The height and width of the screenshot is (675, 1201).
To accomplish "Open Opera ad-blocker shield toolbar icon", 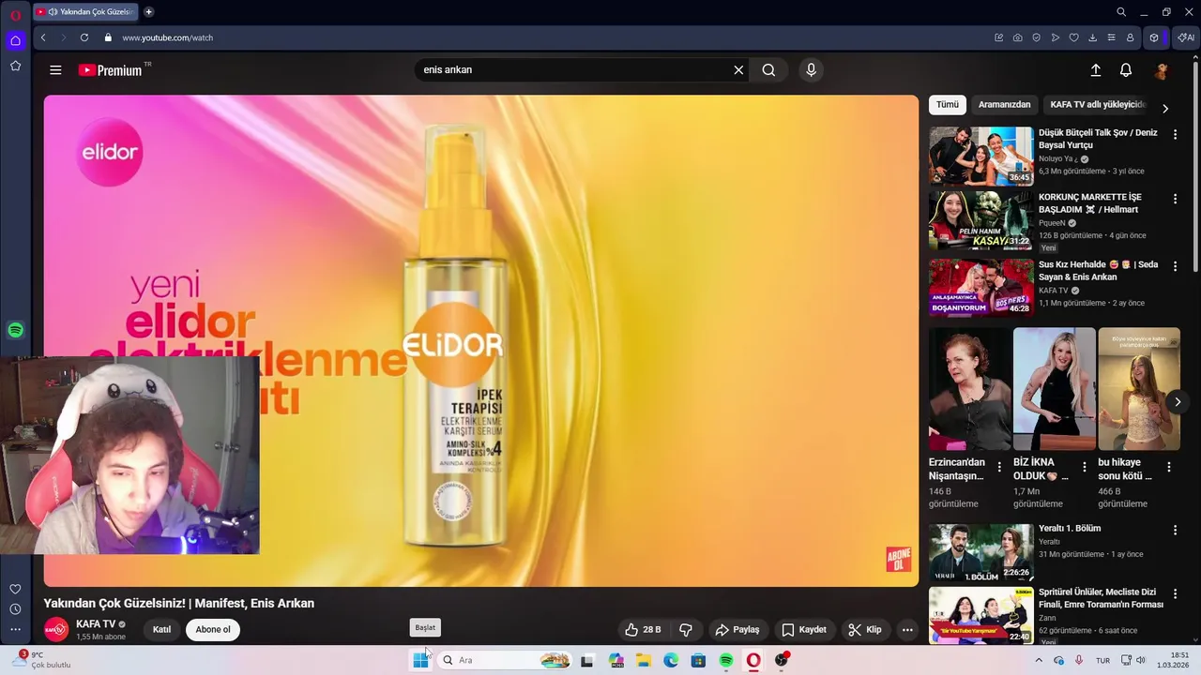I will click(x=1036, y=37).
